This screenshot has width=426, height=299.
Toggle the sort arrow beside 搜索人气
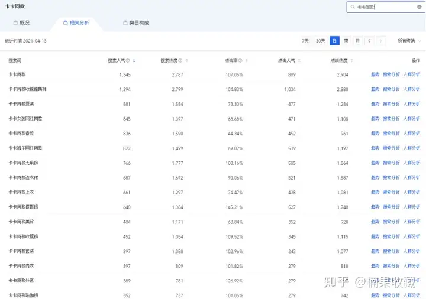click(134, 61)
